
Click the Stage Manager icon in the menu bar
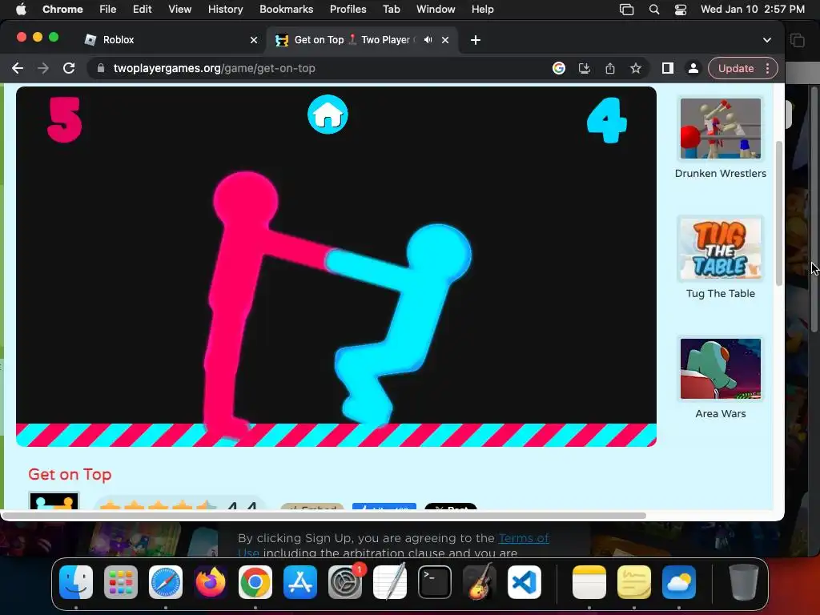[x=626, y=10]
